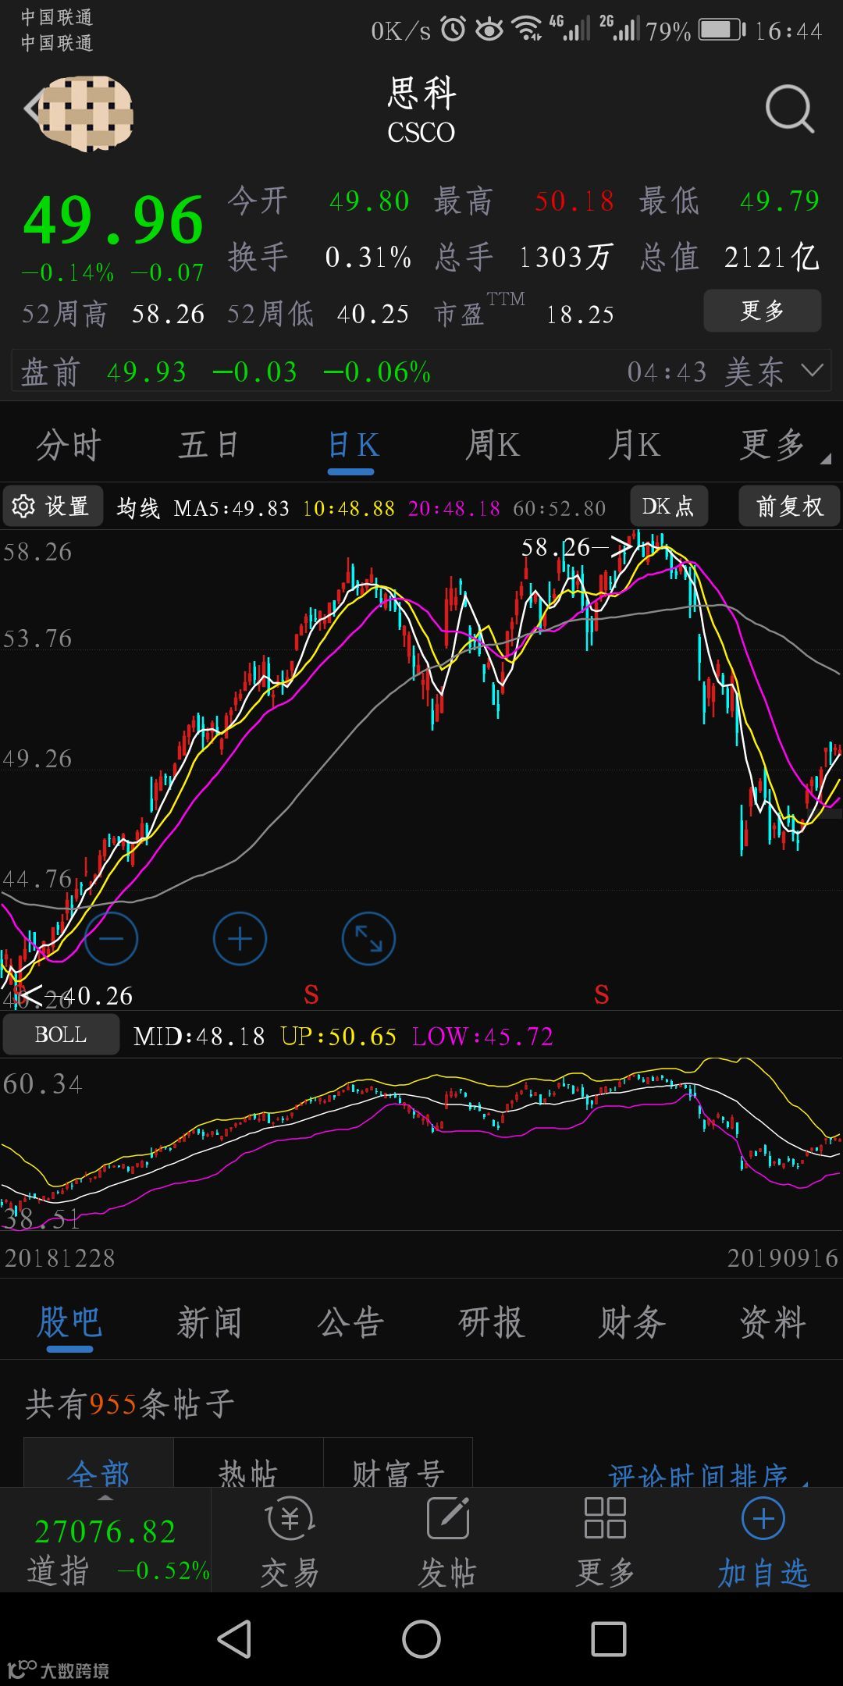Tap Android back navigation button
Screen dimensions: 843x1686
234,1638
